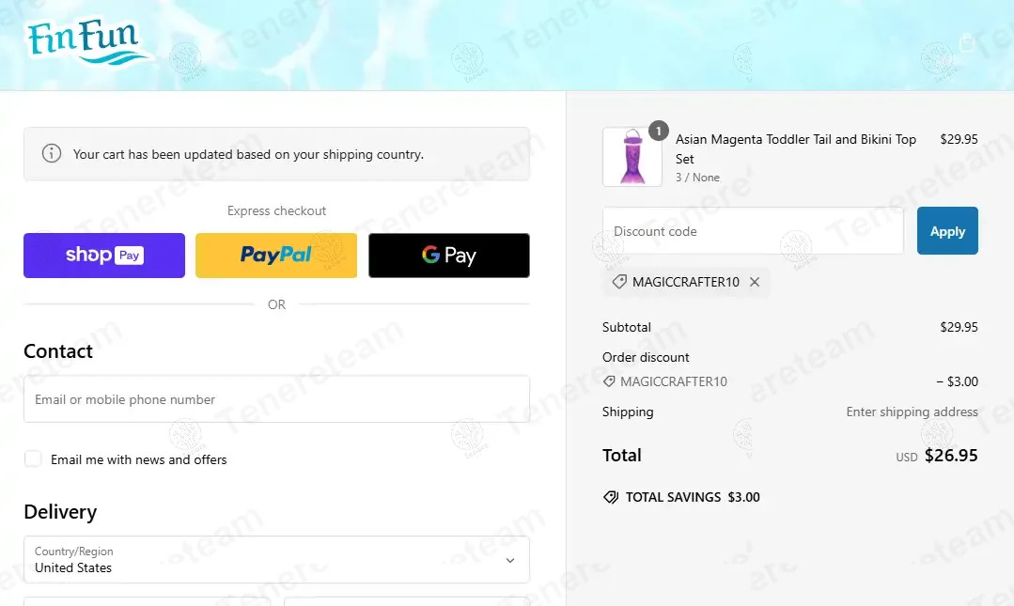Viewport: 1014px width, 606px height.
Task: Open the Country/Region dropdown
Action: (275, 559)
